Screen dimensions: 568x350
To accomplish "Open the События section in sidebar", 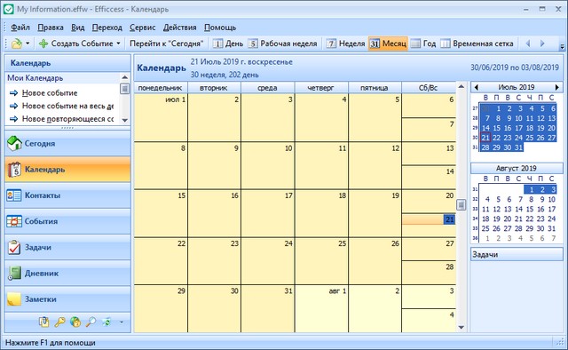I will (67, 221).
